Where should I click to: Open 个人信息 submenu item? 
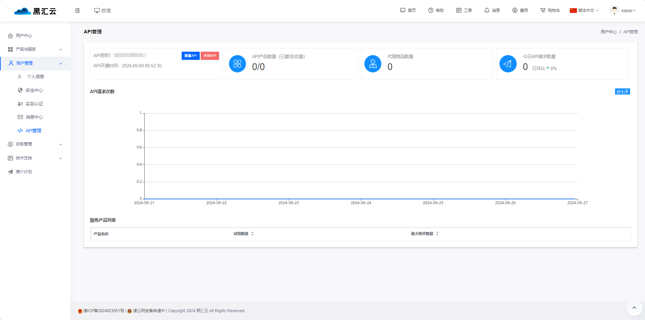[x=35, y=77]
